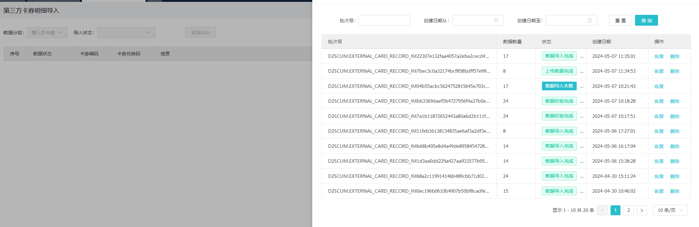The image size is (699, 227).
Task: Click ellipsis after the 数据导入失败 status
Action: (x=582, y=87)
